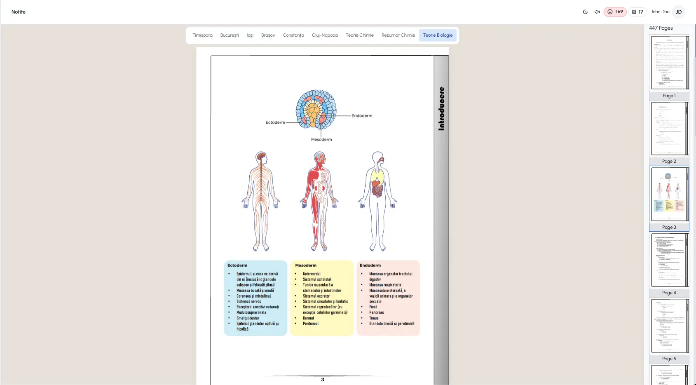The image size is (696, 385).
Task: Click the 'Sistemul scheletal' list item
Action: [x=317, y=279]
